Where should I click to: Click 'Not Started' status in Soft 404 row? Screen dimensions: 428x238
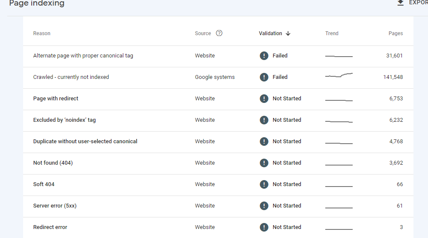coord(287,184)
